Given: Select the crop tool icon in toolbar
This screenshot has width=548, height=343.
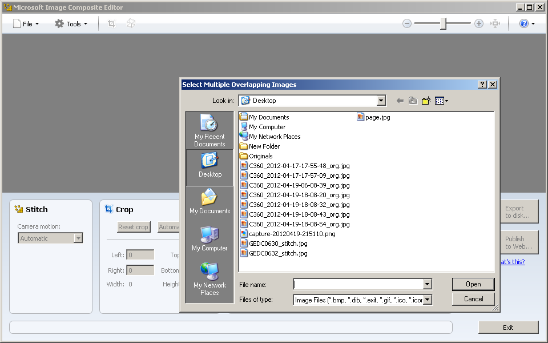Looking at the screenshot, I should point(111,24).
